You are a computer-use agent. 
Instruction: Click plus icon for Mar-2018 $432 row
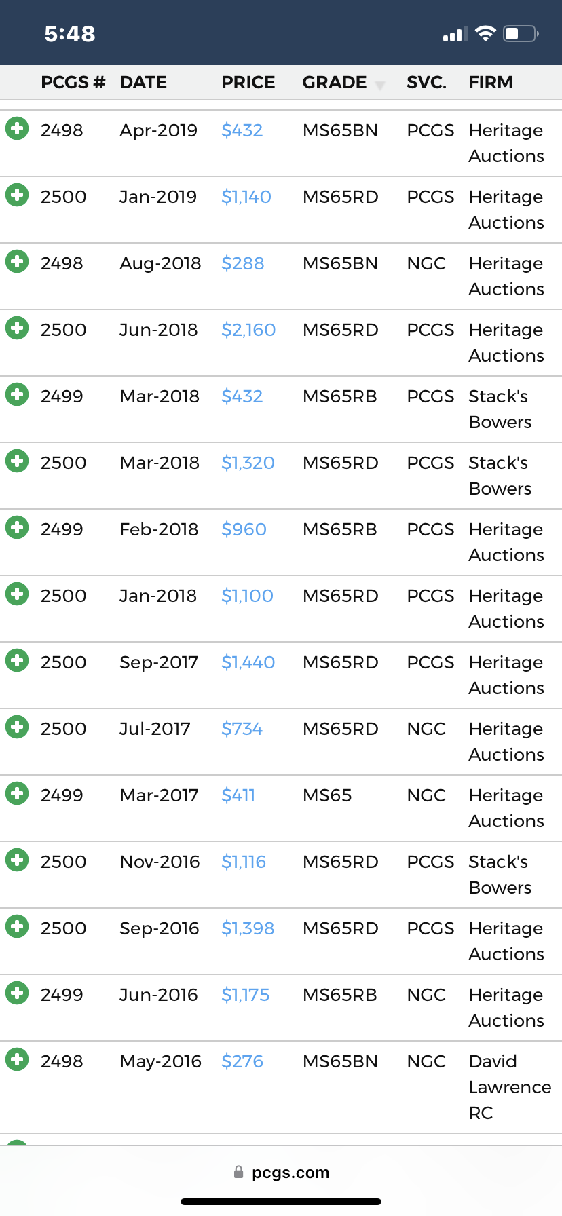[x=17, y=394]
